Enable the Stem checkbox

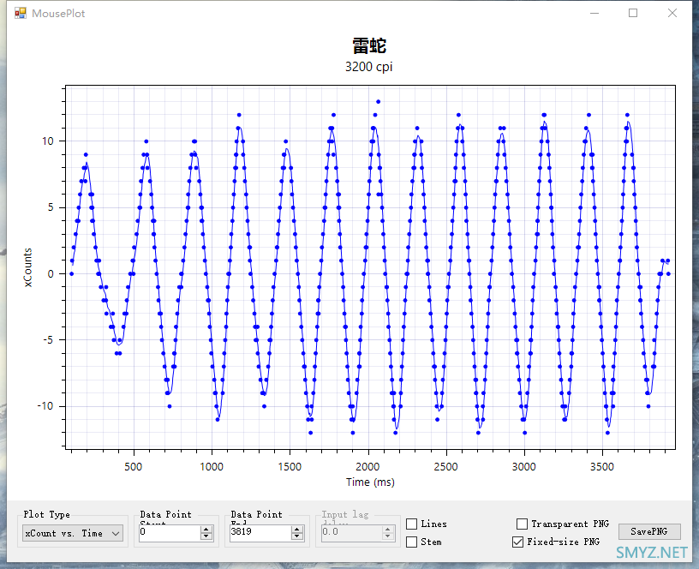(411, 542)
